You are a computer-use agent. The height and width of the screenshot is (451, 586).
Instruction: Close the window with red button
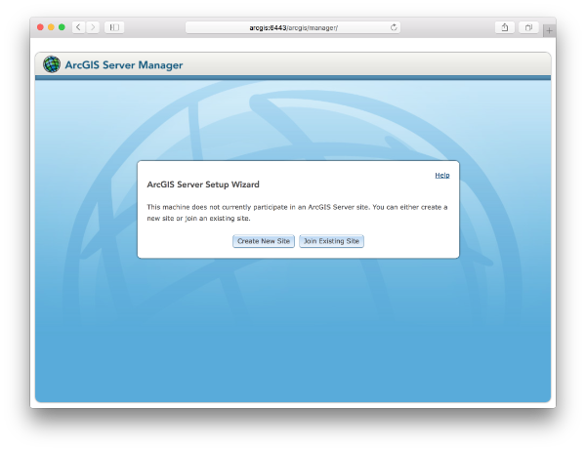coord(40,27)
